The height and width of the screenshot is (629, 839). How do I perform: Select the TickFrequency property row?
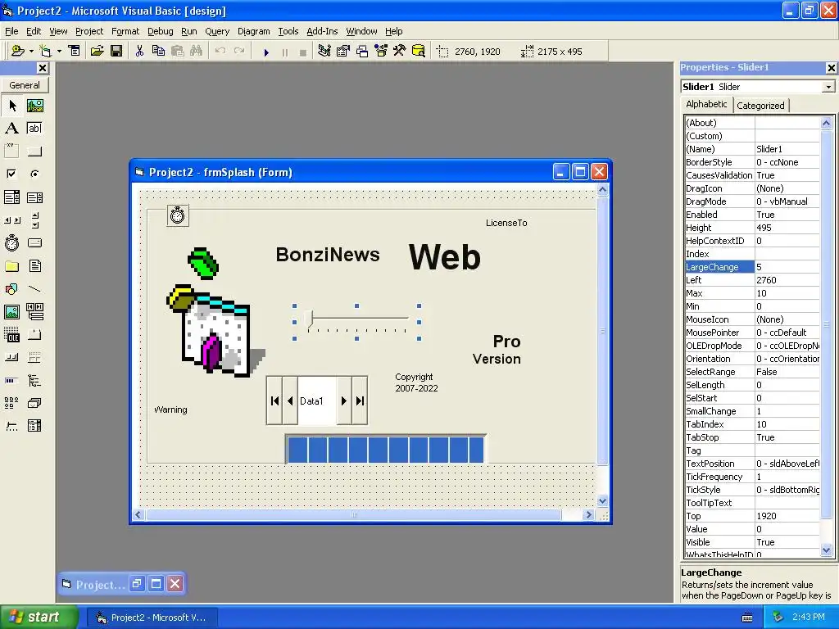pos(752,477)
